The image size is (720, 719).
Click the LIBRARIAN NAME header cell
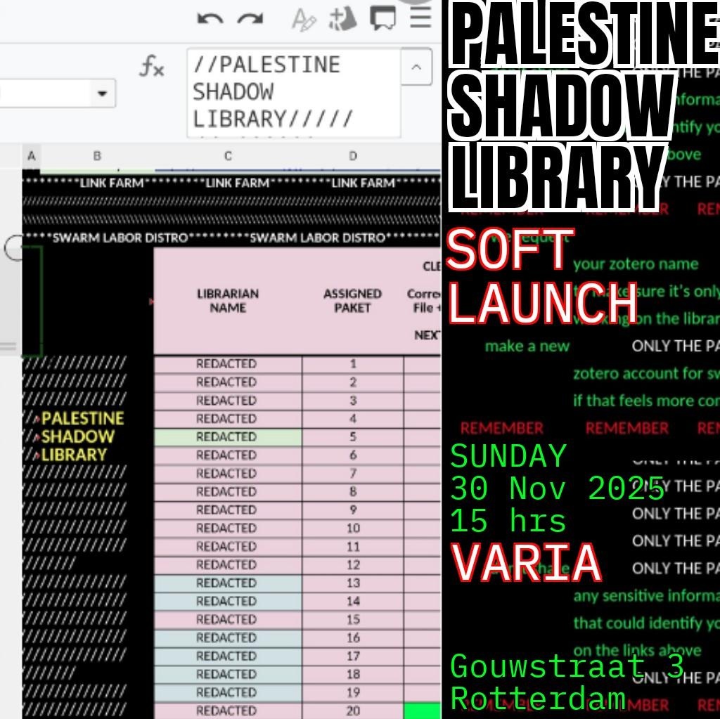[228, 301]
